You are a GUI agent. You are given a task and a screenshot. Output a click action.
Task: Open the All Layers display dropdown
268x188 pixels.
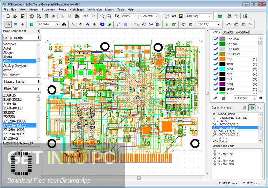pos(255,98)
